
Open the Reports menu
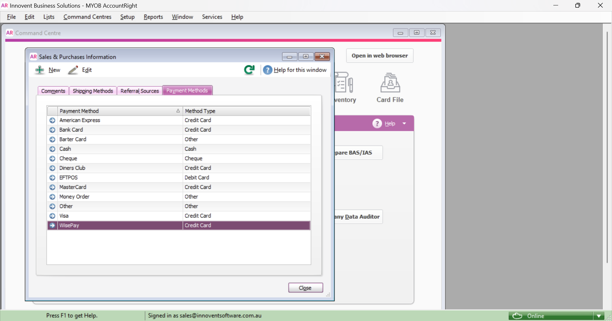click(x=153, y=17)
